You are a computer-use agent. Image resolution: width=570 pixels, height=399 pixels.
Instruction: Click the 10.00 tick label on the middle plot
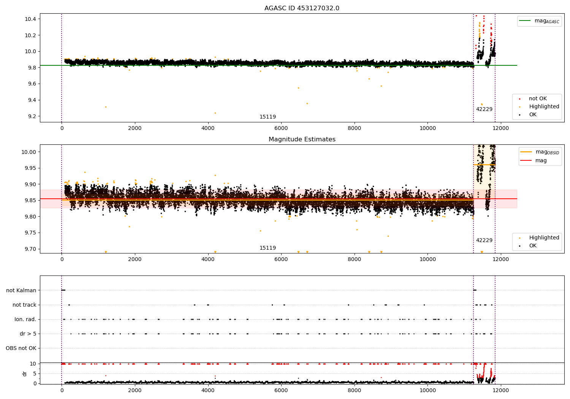(x=29, y=152)
